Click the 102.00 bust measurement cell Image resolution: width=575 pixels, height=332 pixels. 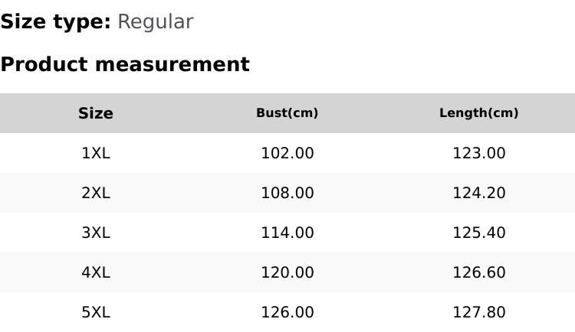[x=287, y=153]
